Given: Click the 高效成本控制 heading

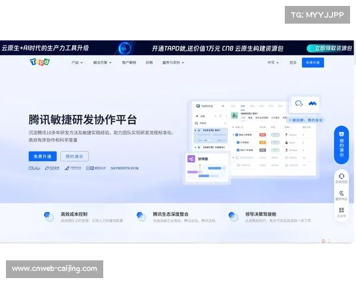Looking at the screenshot, I should pyautogui.click(x=74, y=214).
